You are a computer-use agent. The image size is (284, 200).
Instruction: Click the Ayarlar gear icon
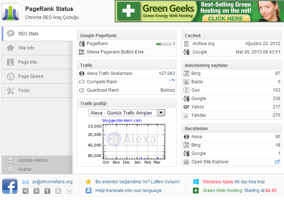(11, 169)
